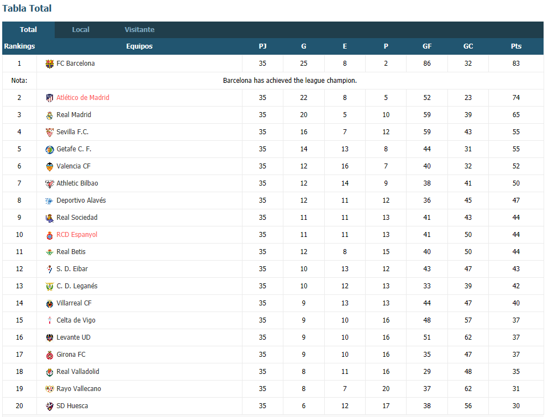Open the Real Madrid team link
548x417 pixels.
(x=73, y=115)
